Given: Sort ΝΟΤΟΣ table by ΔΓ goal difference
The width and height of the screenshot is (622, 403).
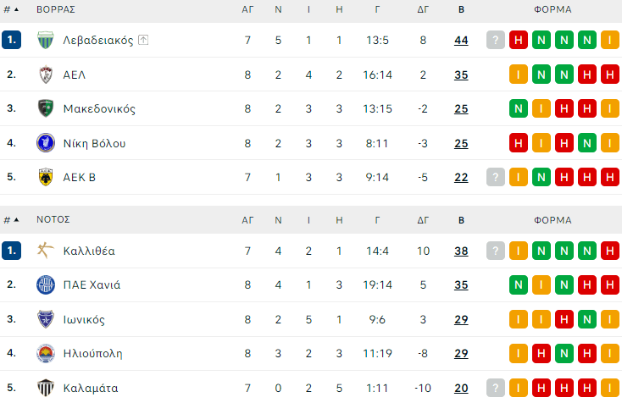Looking at the screenshot, I should 424,219.
